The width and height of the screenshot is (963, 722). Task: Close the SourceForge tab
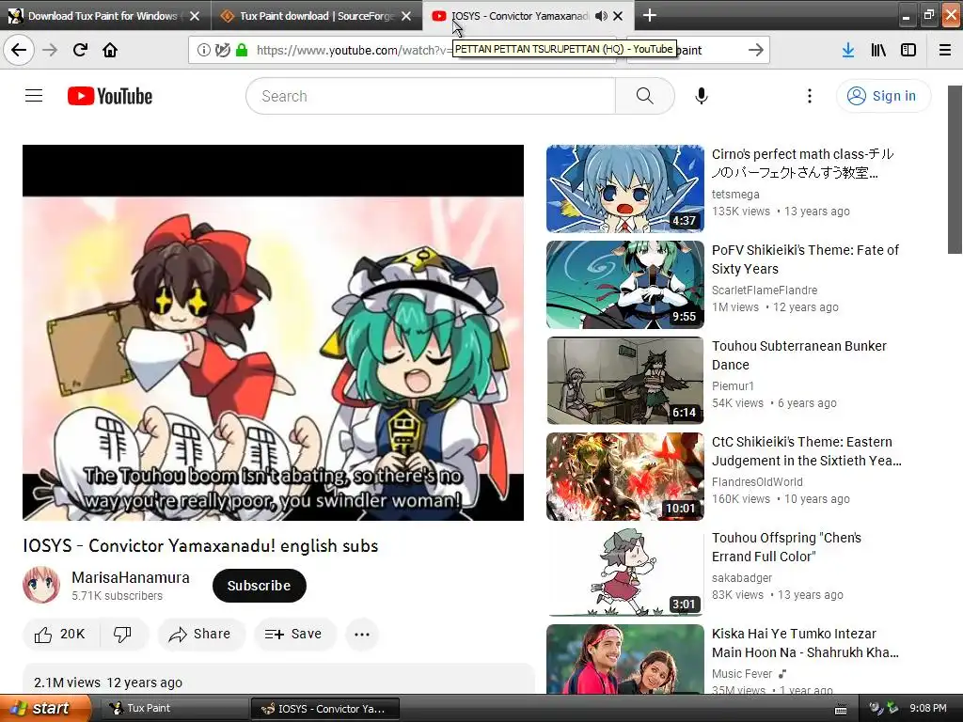tap(406, 16)
